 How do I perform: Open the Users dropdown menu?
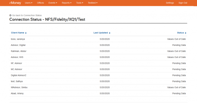pos(29,3)
